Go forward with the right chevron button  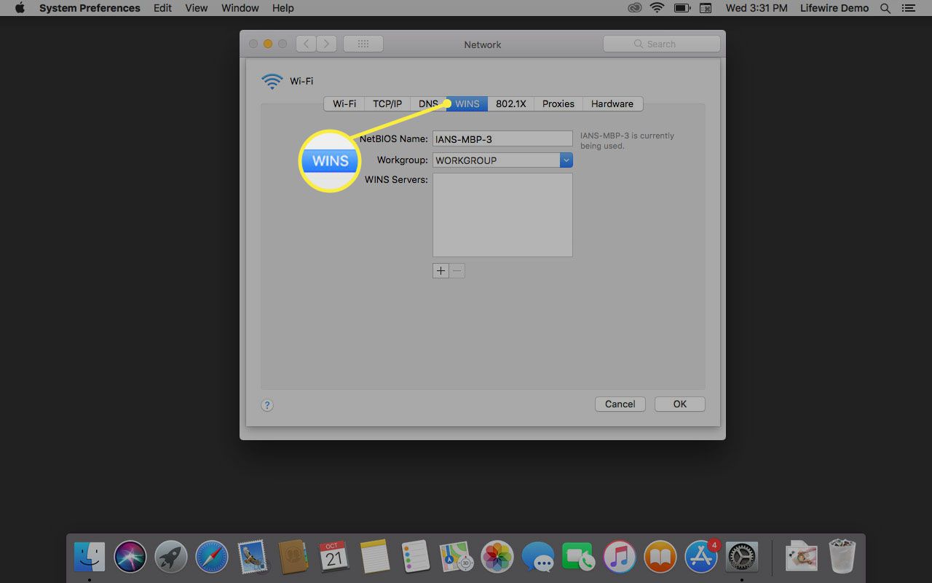(x=327, y=44)
